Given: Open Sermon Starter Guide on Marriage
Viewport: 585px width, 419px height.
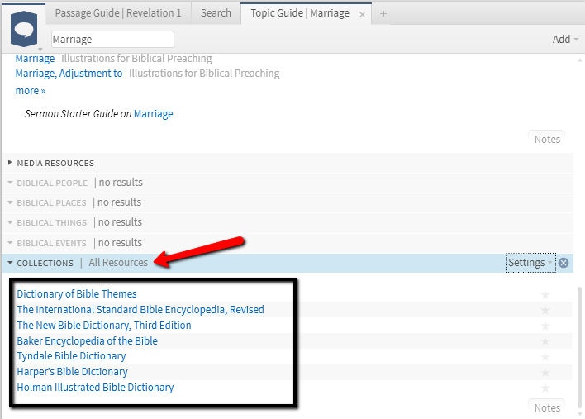Looking at the screenshot, I should point(153,113).
